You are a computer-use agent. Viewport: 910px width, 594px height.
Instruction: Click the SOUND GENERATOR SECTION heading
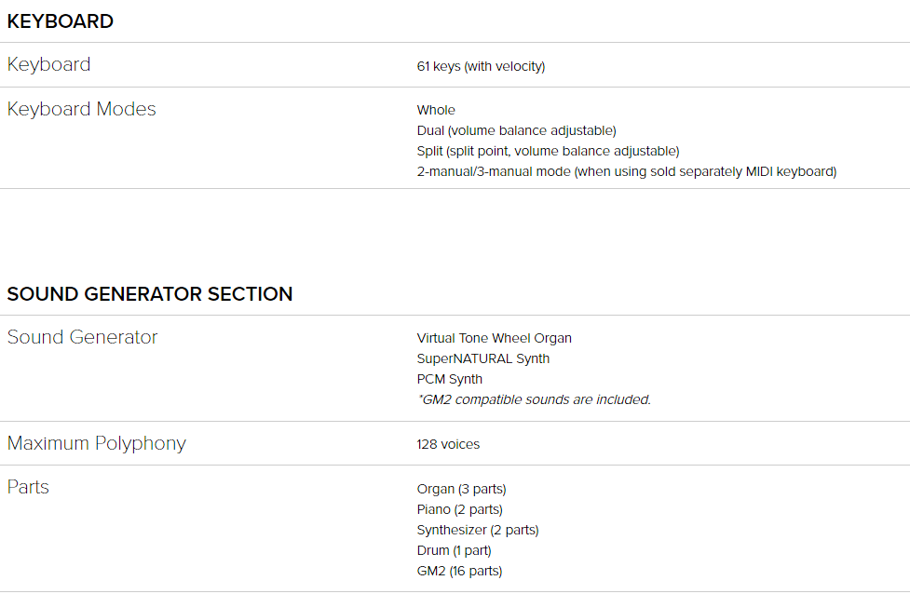pos(150,294)
